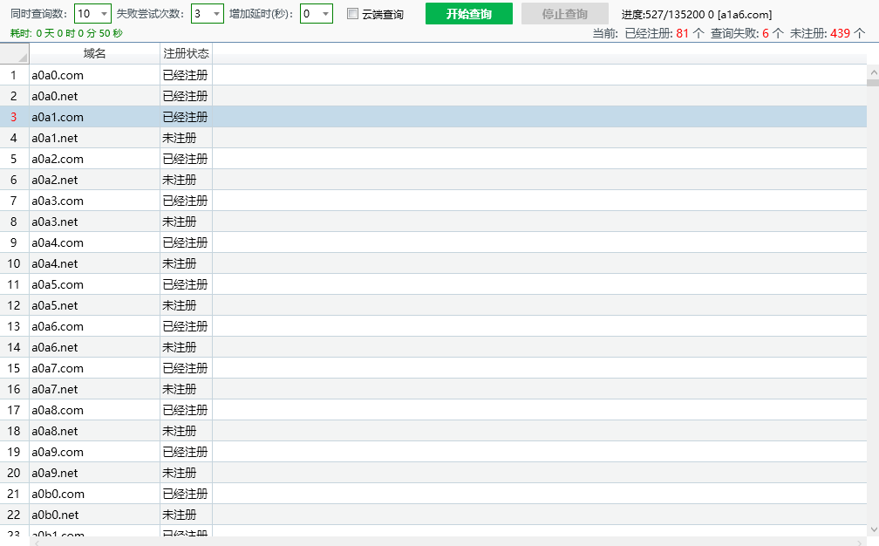Select the cell a0a4.net
Image resolution: width=879 pixels, height=546 pixels.
pos(94,263)
